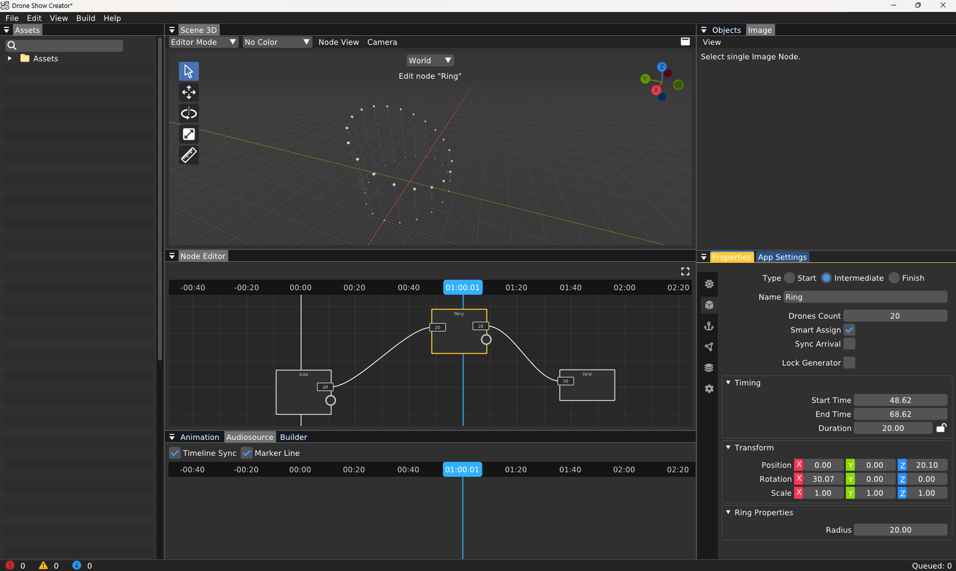The height and width of the screenshot is (571, 956).
Task: Pick the Measure tool
Action: tap(189, 155)
